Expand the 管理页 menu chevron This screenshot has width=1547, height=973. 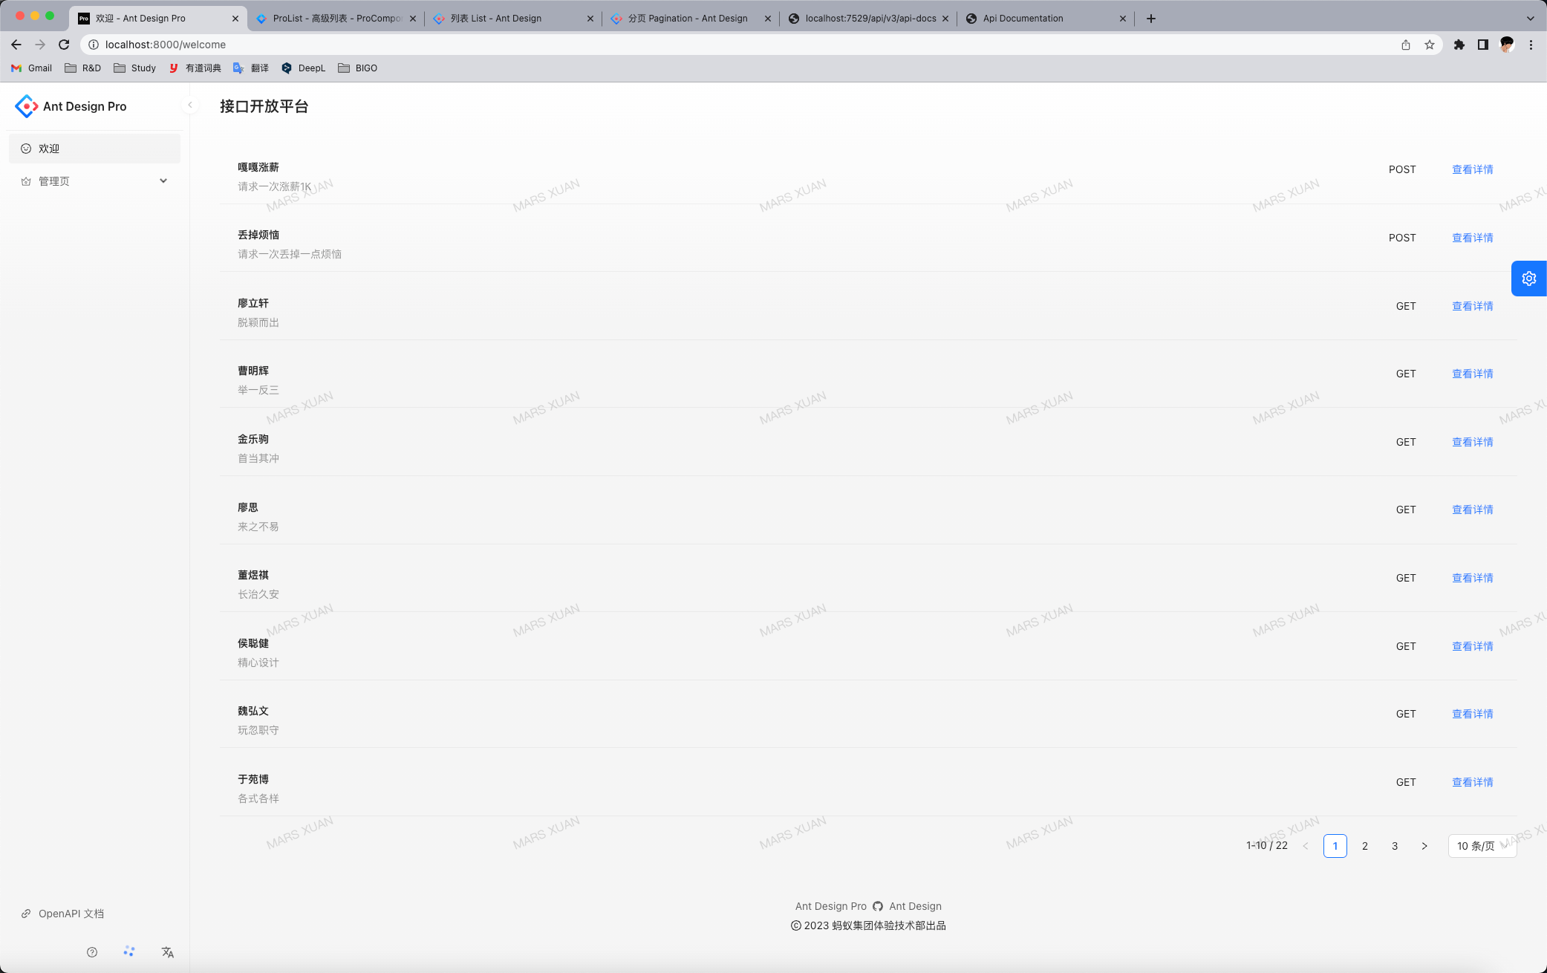[163, 180]
